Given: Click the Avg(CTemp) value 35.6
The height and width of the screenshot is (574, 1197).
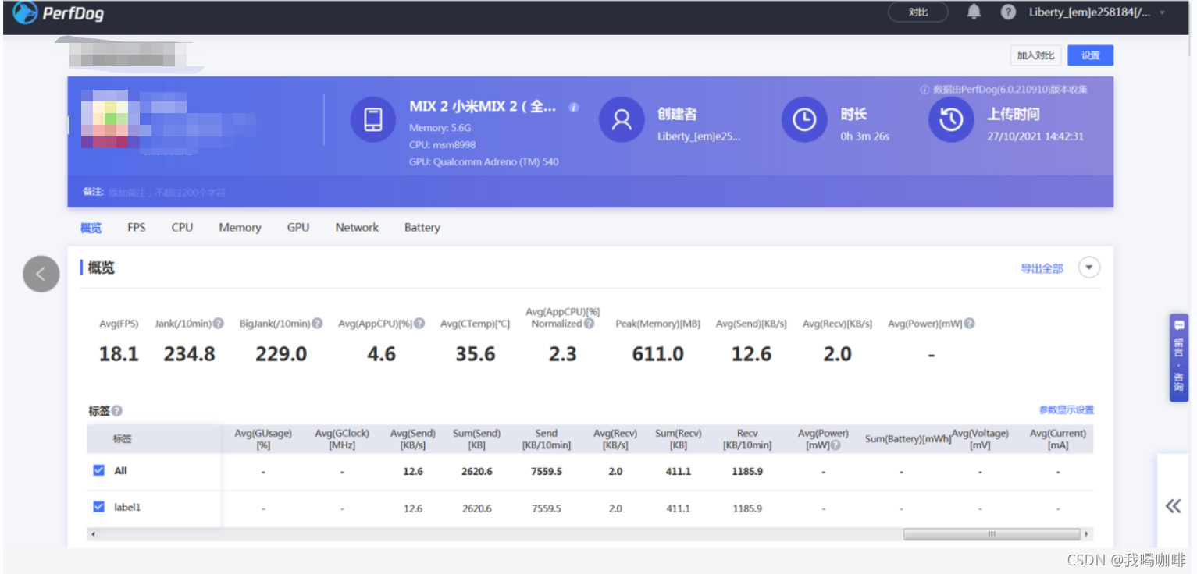Looking at the screenshot, I should [476, 354].
